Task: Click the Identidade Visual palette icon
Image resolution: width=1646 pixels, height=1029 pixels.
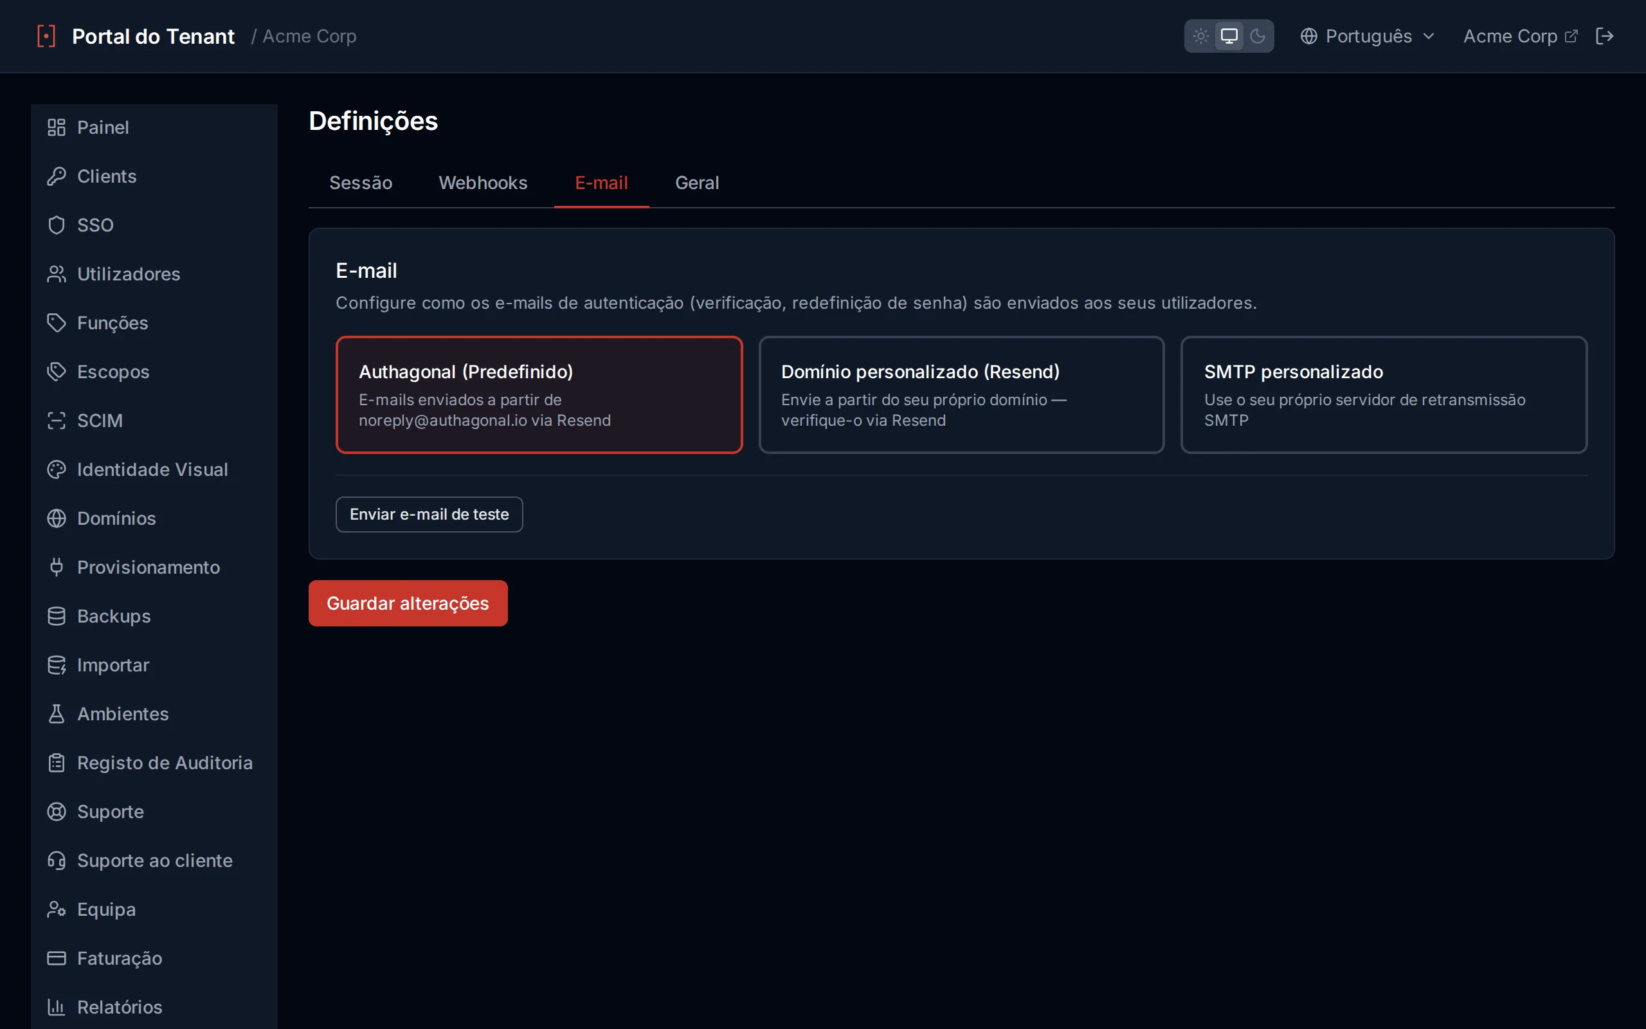Action: (x=57, y=469)
